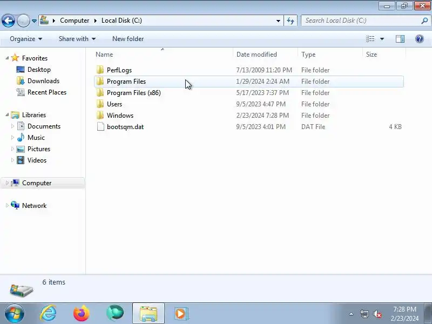432x324 pixels.
Task: Select the PerfLogs folder icon
Action: (x=100, y=70)
